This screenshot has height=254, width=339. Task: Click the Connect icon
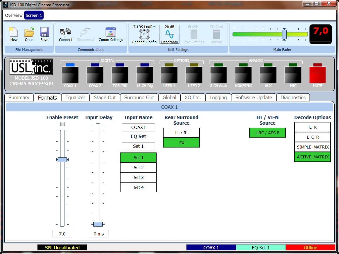click(x=66, y=32)
